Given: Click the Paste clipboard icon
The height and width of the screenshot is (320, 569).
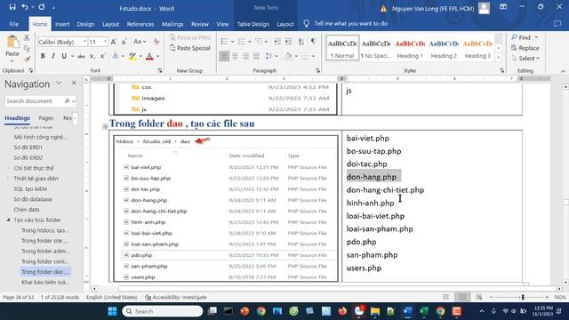Looking at the screenshot, I should tap(12, 42).
